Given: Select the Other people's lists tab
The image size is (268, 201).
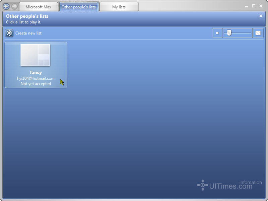Looking at the screenshot, I should (79, 7).
